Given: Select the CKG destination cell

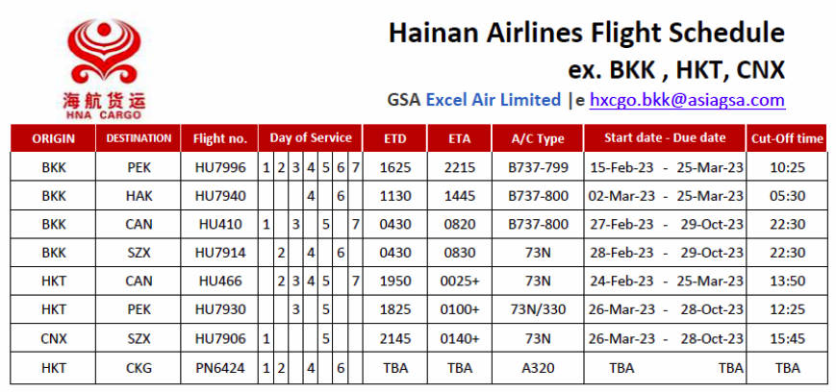Looking at the screenshot, I should coord(139,367).
